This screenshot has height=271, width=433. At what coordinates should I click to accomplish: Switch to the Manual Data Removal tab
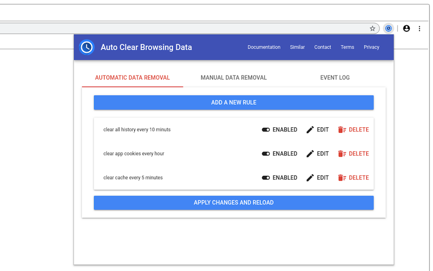(x=233, y=77)
